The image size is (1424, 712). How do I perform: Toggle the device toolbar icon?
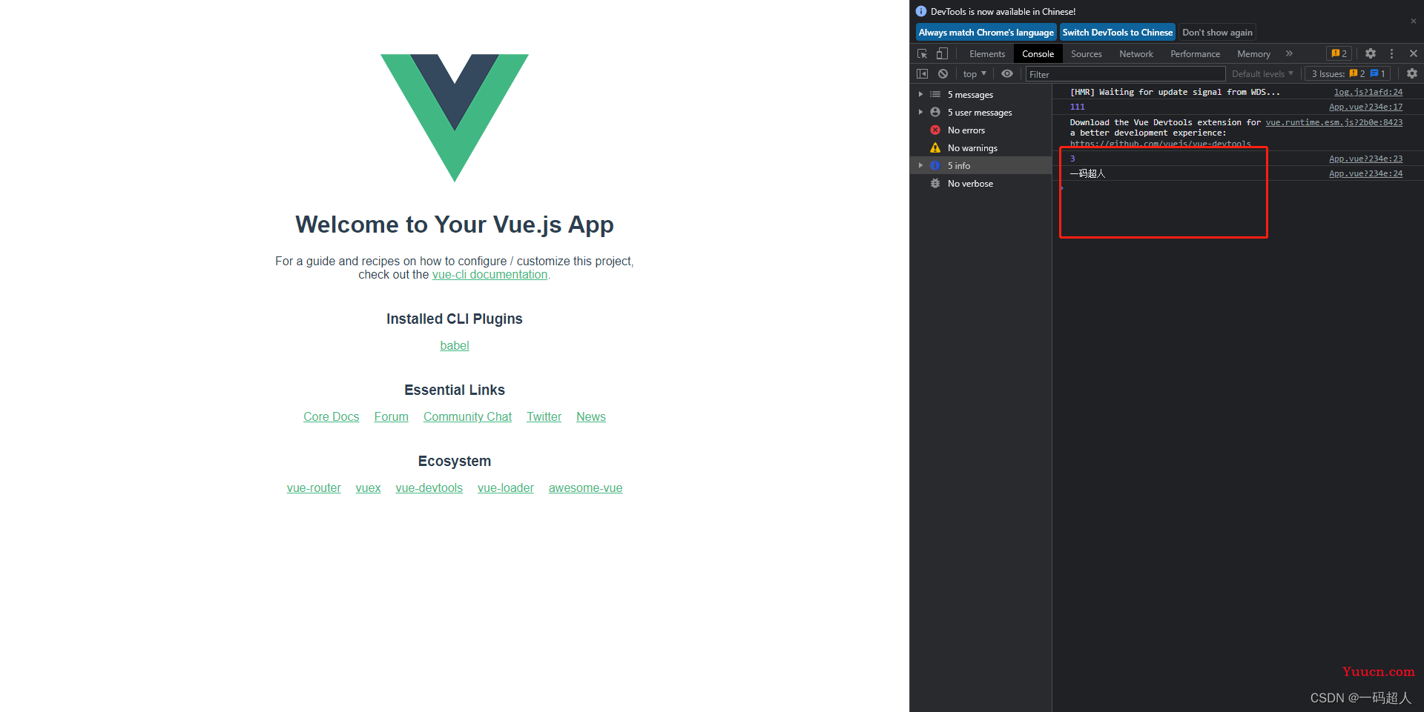942,53
